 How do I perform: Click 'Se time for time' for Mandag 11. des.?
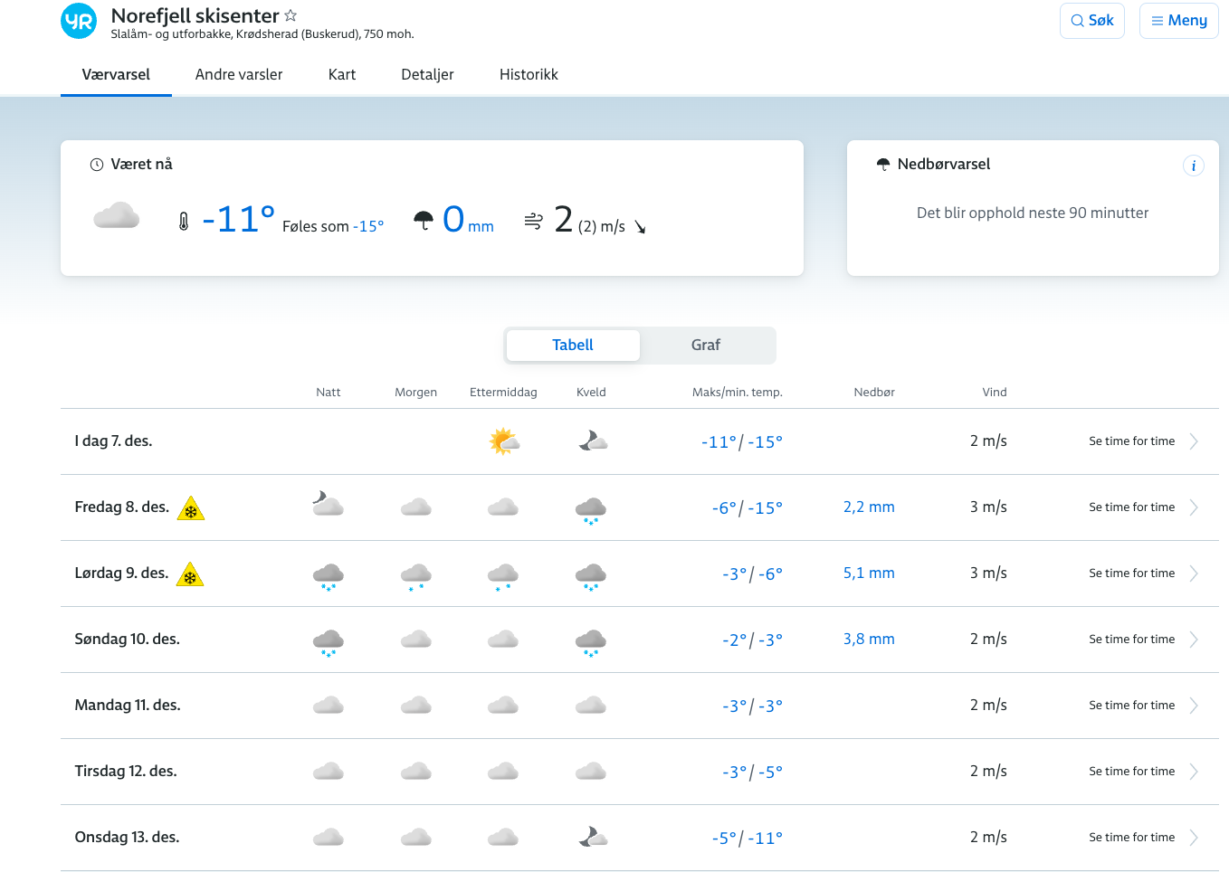[1132, 706]
